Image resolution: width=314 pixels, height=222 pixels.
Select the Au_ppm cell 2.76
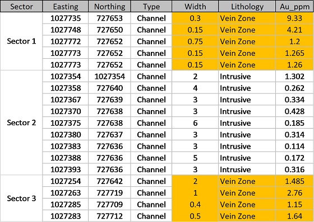(294, 193)
